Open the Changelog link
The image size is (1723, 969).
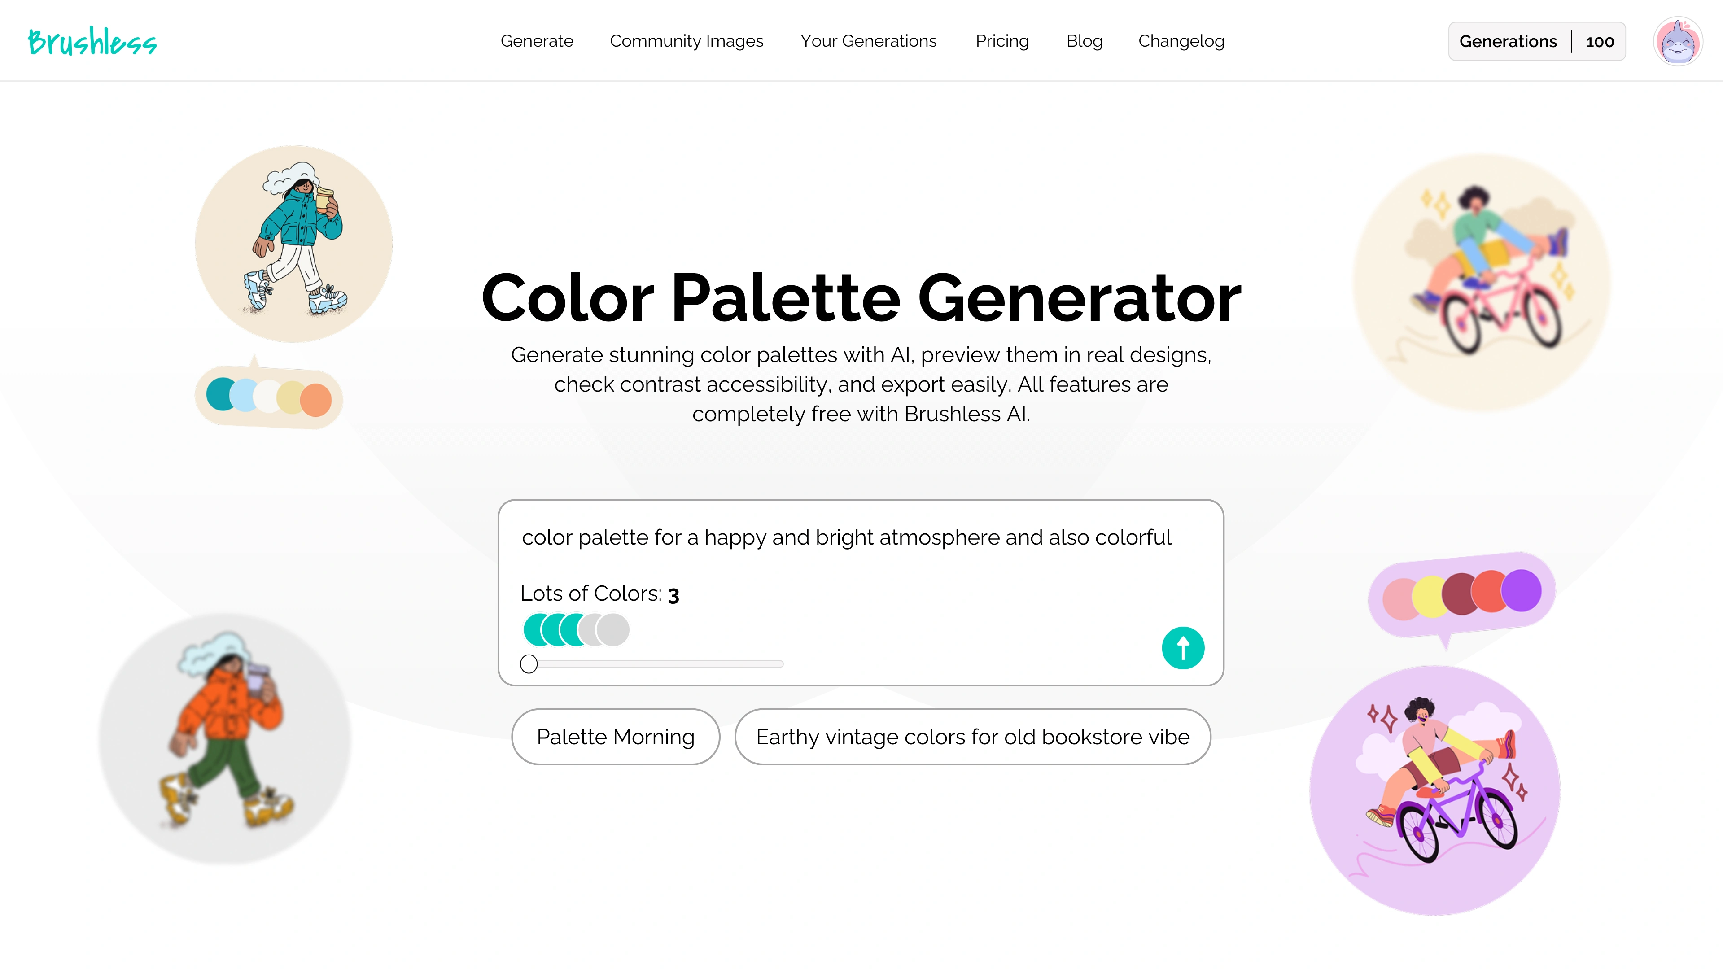1181,41
